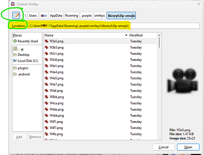Image resolution: width=204 pixels, height=155 pixels.
Task: Select file 1f3c1.png
Action: tap(100, 53)
